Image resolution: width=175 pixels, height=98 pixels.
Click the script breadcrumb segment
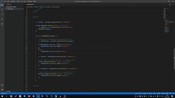pos(49,7)
